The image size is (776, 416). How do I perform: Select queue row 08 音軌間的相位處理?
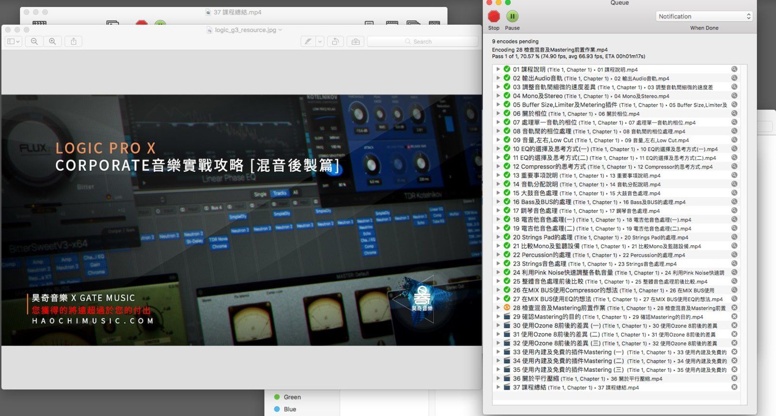(616, 131)
